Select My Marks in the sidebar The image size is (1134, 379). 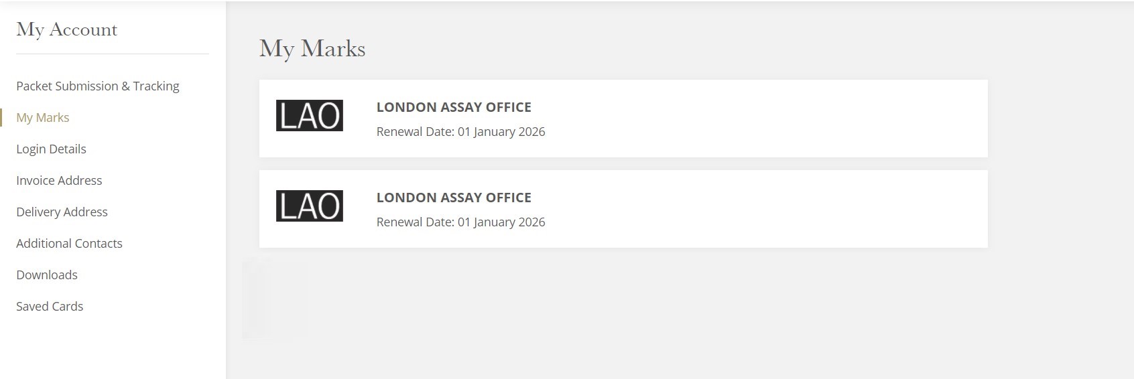[43, 117]
